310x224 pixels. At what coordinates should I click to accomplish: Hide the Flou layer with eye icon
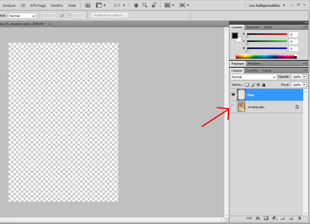pos(233,95)
